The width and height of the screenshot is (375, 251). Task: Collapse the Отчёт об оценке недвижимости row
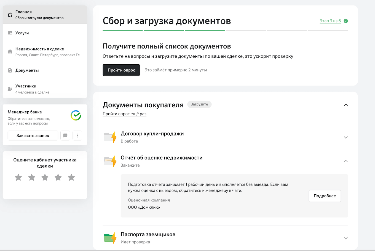pos(346,161)
